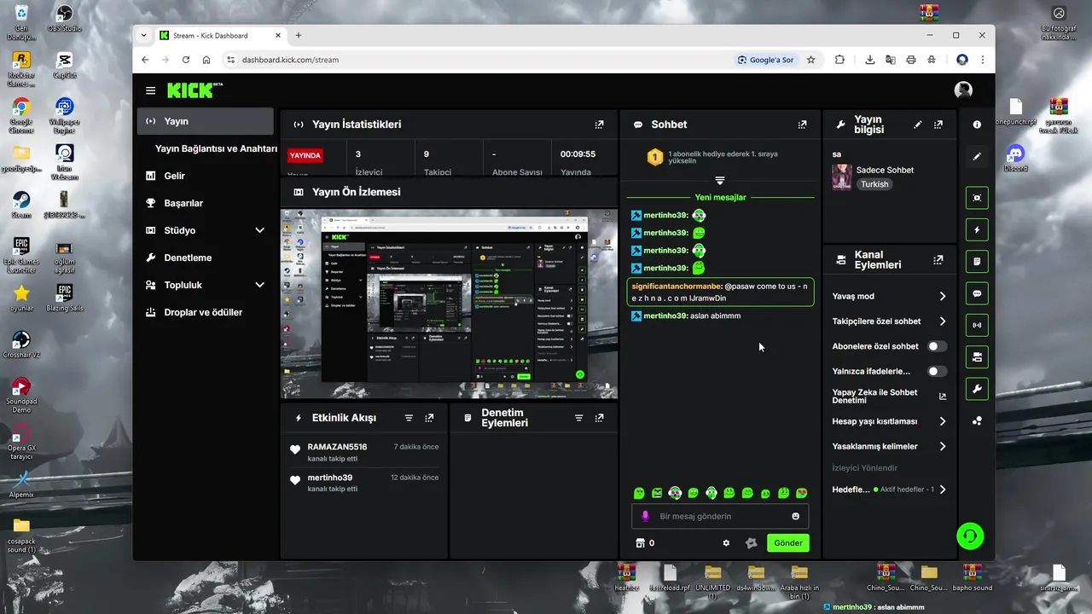Pop out the Denetim Eylemleri panel
Image resolution: width=1092 pixels, height=614 pixels.
click(599, 418)
